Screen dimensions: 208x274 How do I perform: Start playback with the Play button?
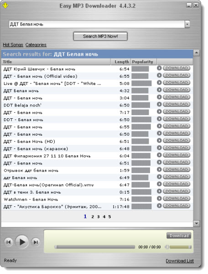(x=22, y=242)
